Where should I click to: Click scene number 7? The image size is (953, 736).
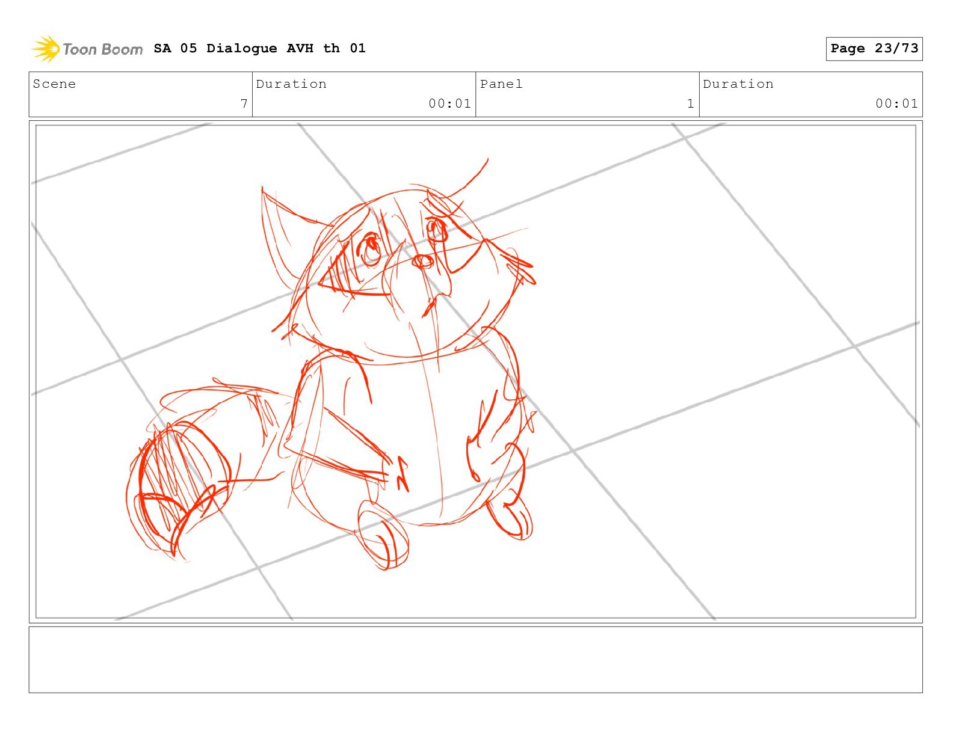pyautogui.click(x=244, y=103)
